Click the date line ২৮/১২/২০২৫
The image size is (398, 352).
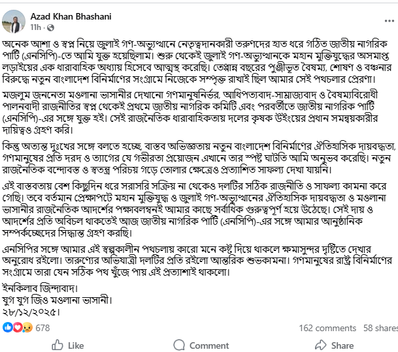(33, 312)
